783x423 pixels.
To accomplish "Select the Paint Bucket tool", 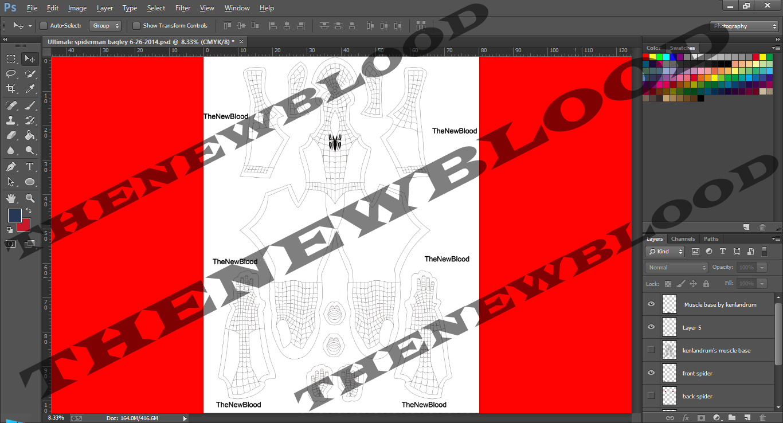I will [30, 135].
